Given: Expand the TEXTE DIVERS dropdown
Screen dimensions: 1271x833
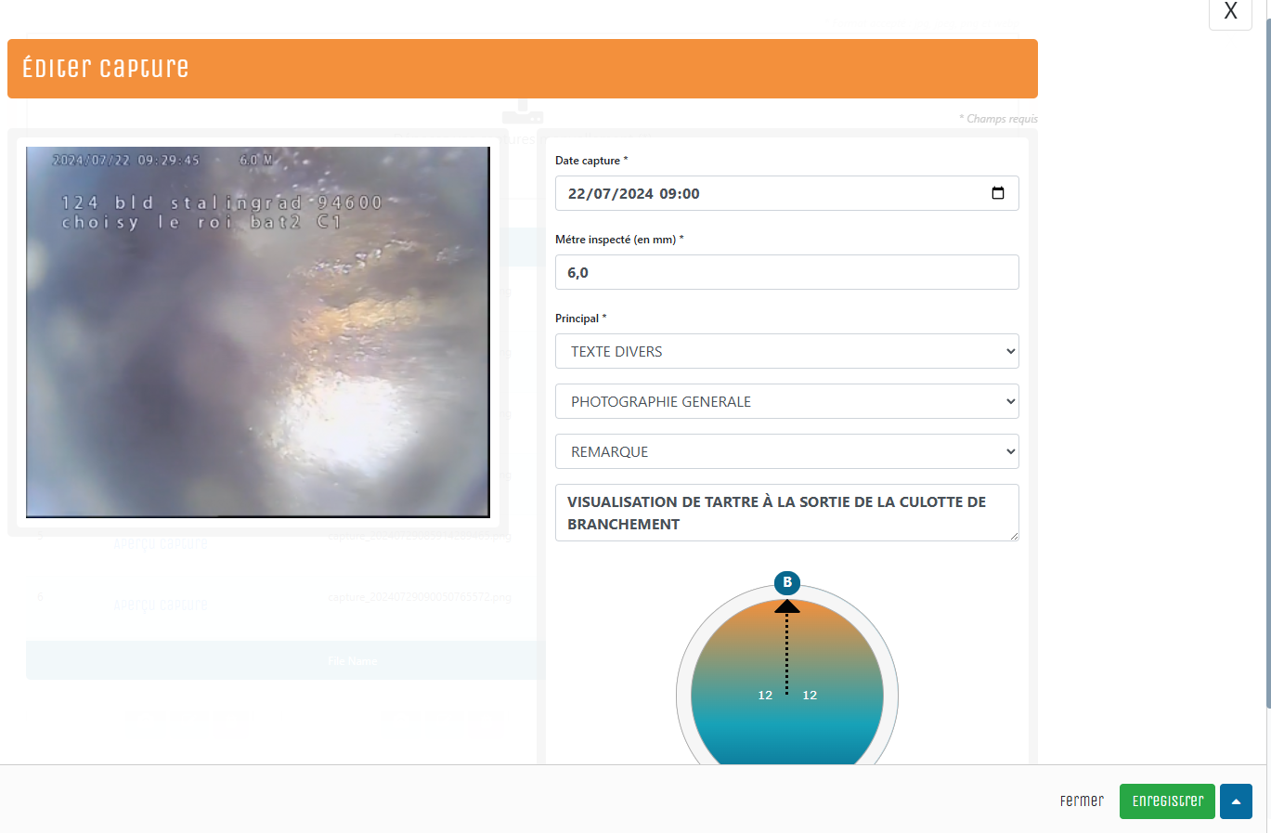Looking at the screenshot, I should (x=786, y=351).
